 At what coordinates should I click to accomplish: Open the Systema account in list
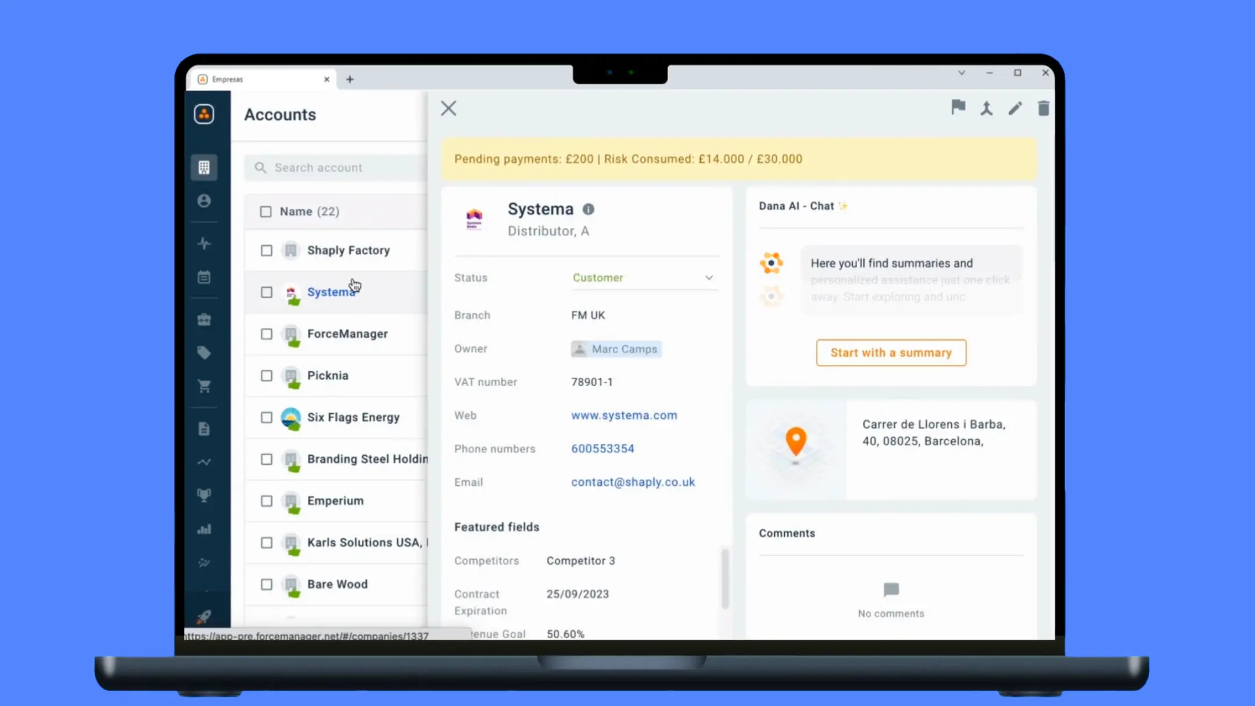point(331,292)
